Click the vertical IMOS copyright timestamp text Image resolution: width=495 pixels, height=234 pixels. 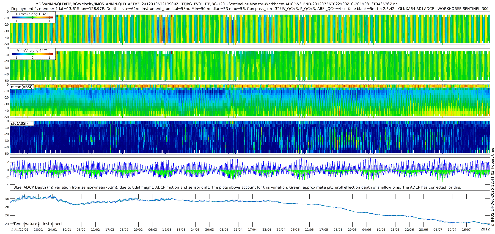492,187
